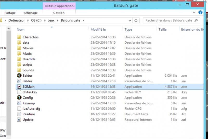Sort files by the Modifié le column
The width and height of the screenshot is (208, 139).
[98, 29]
